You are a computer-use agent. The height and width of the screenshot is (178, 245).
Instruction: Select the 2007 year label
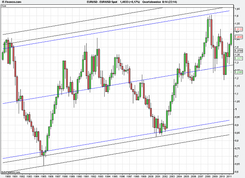(x=201, y=176)
